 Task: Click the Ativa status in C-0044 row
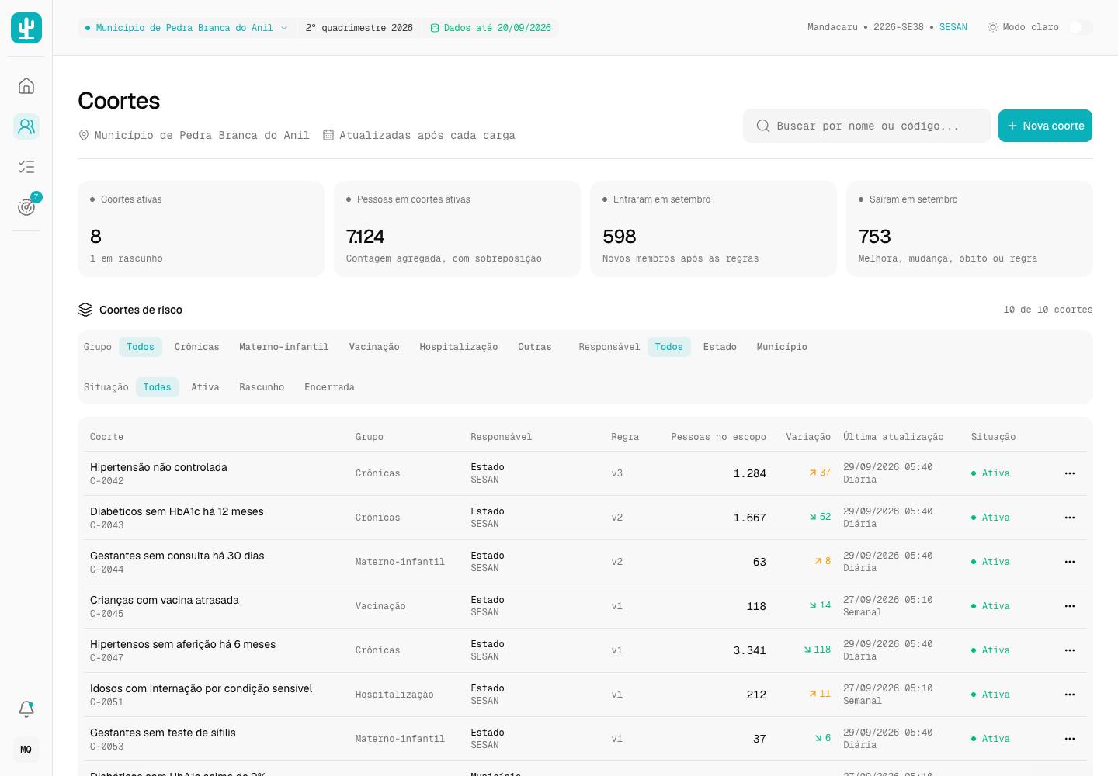(x=991, y=562)
